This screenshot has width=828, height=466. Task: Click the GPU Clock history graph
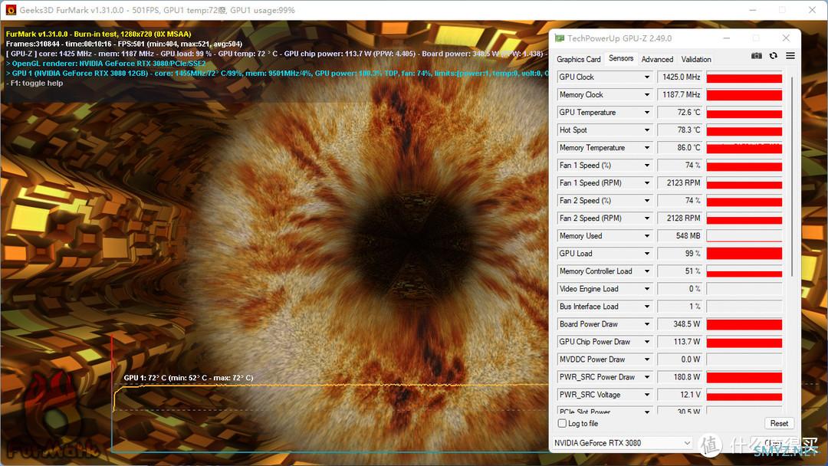click(x=744, y=77)
